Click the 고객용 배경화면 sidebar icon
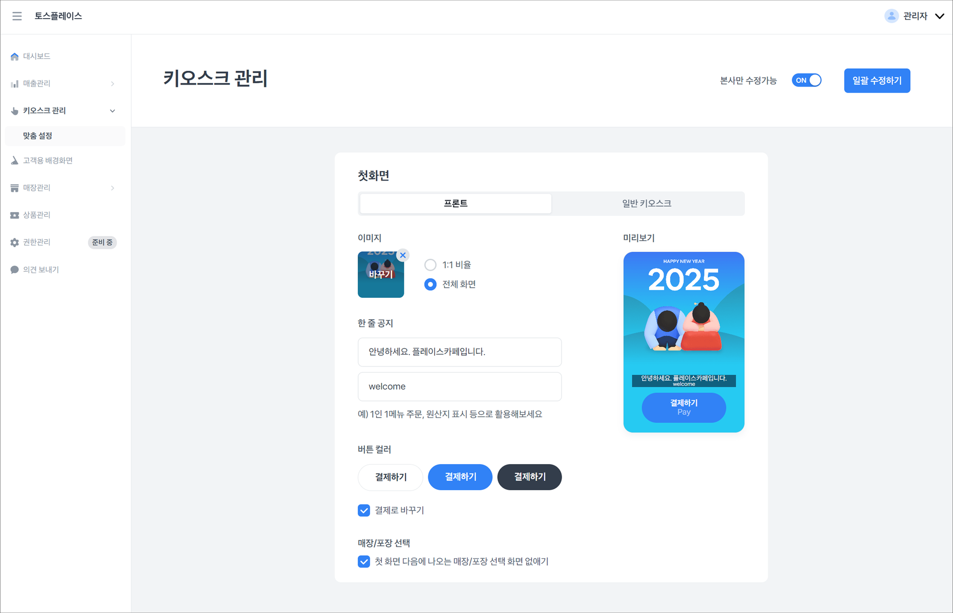953x613 pixels. click(x=14, y=161)
